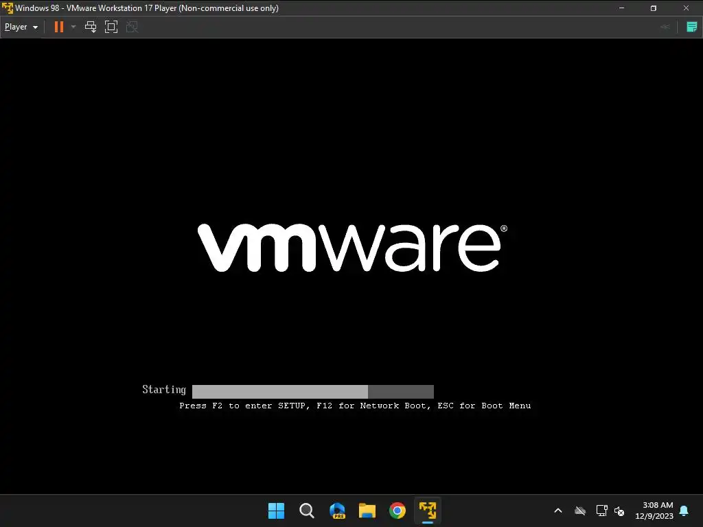The width and height of the screenshot is (703, 527).
Task: Pause the virtual machine with orange icon
Action: [x=59, y=27]
